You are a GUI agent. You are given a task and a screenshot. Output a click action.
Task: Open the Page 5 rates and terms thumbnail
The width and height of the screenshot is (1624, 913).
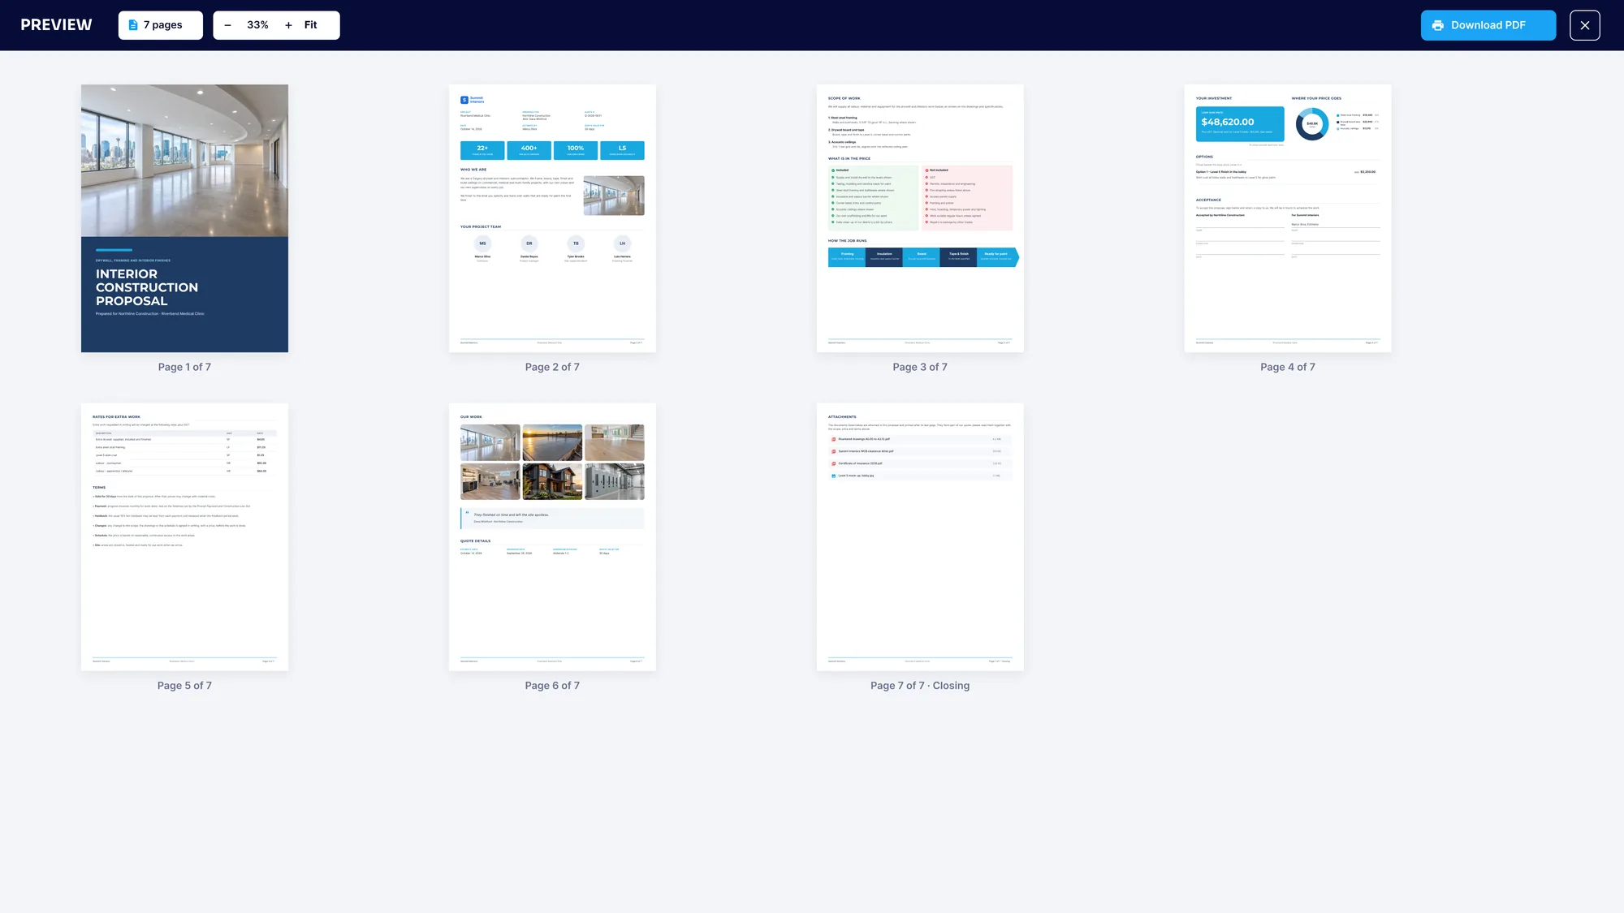(184, 536)
